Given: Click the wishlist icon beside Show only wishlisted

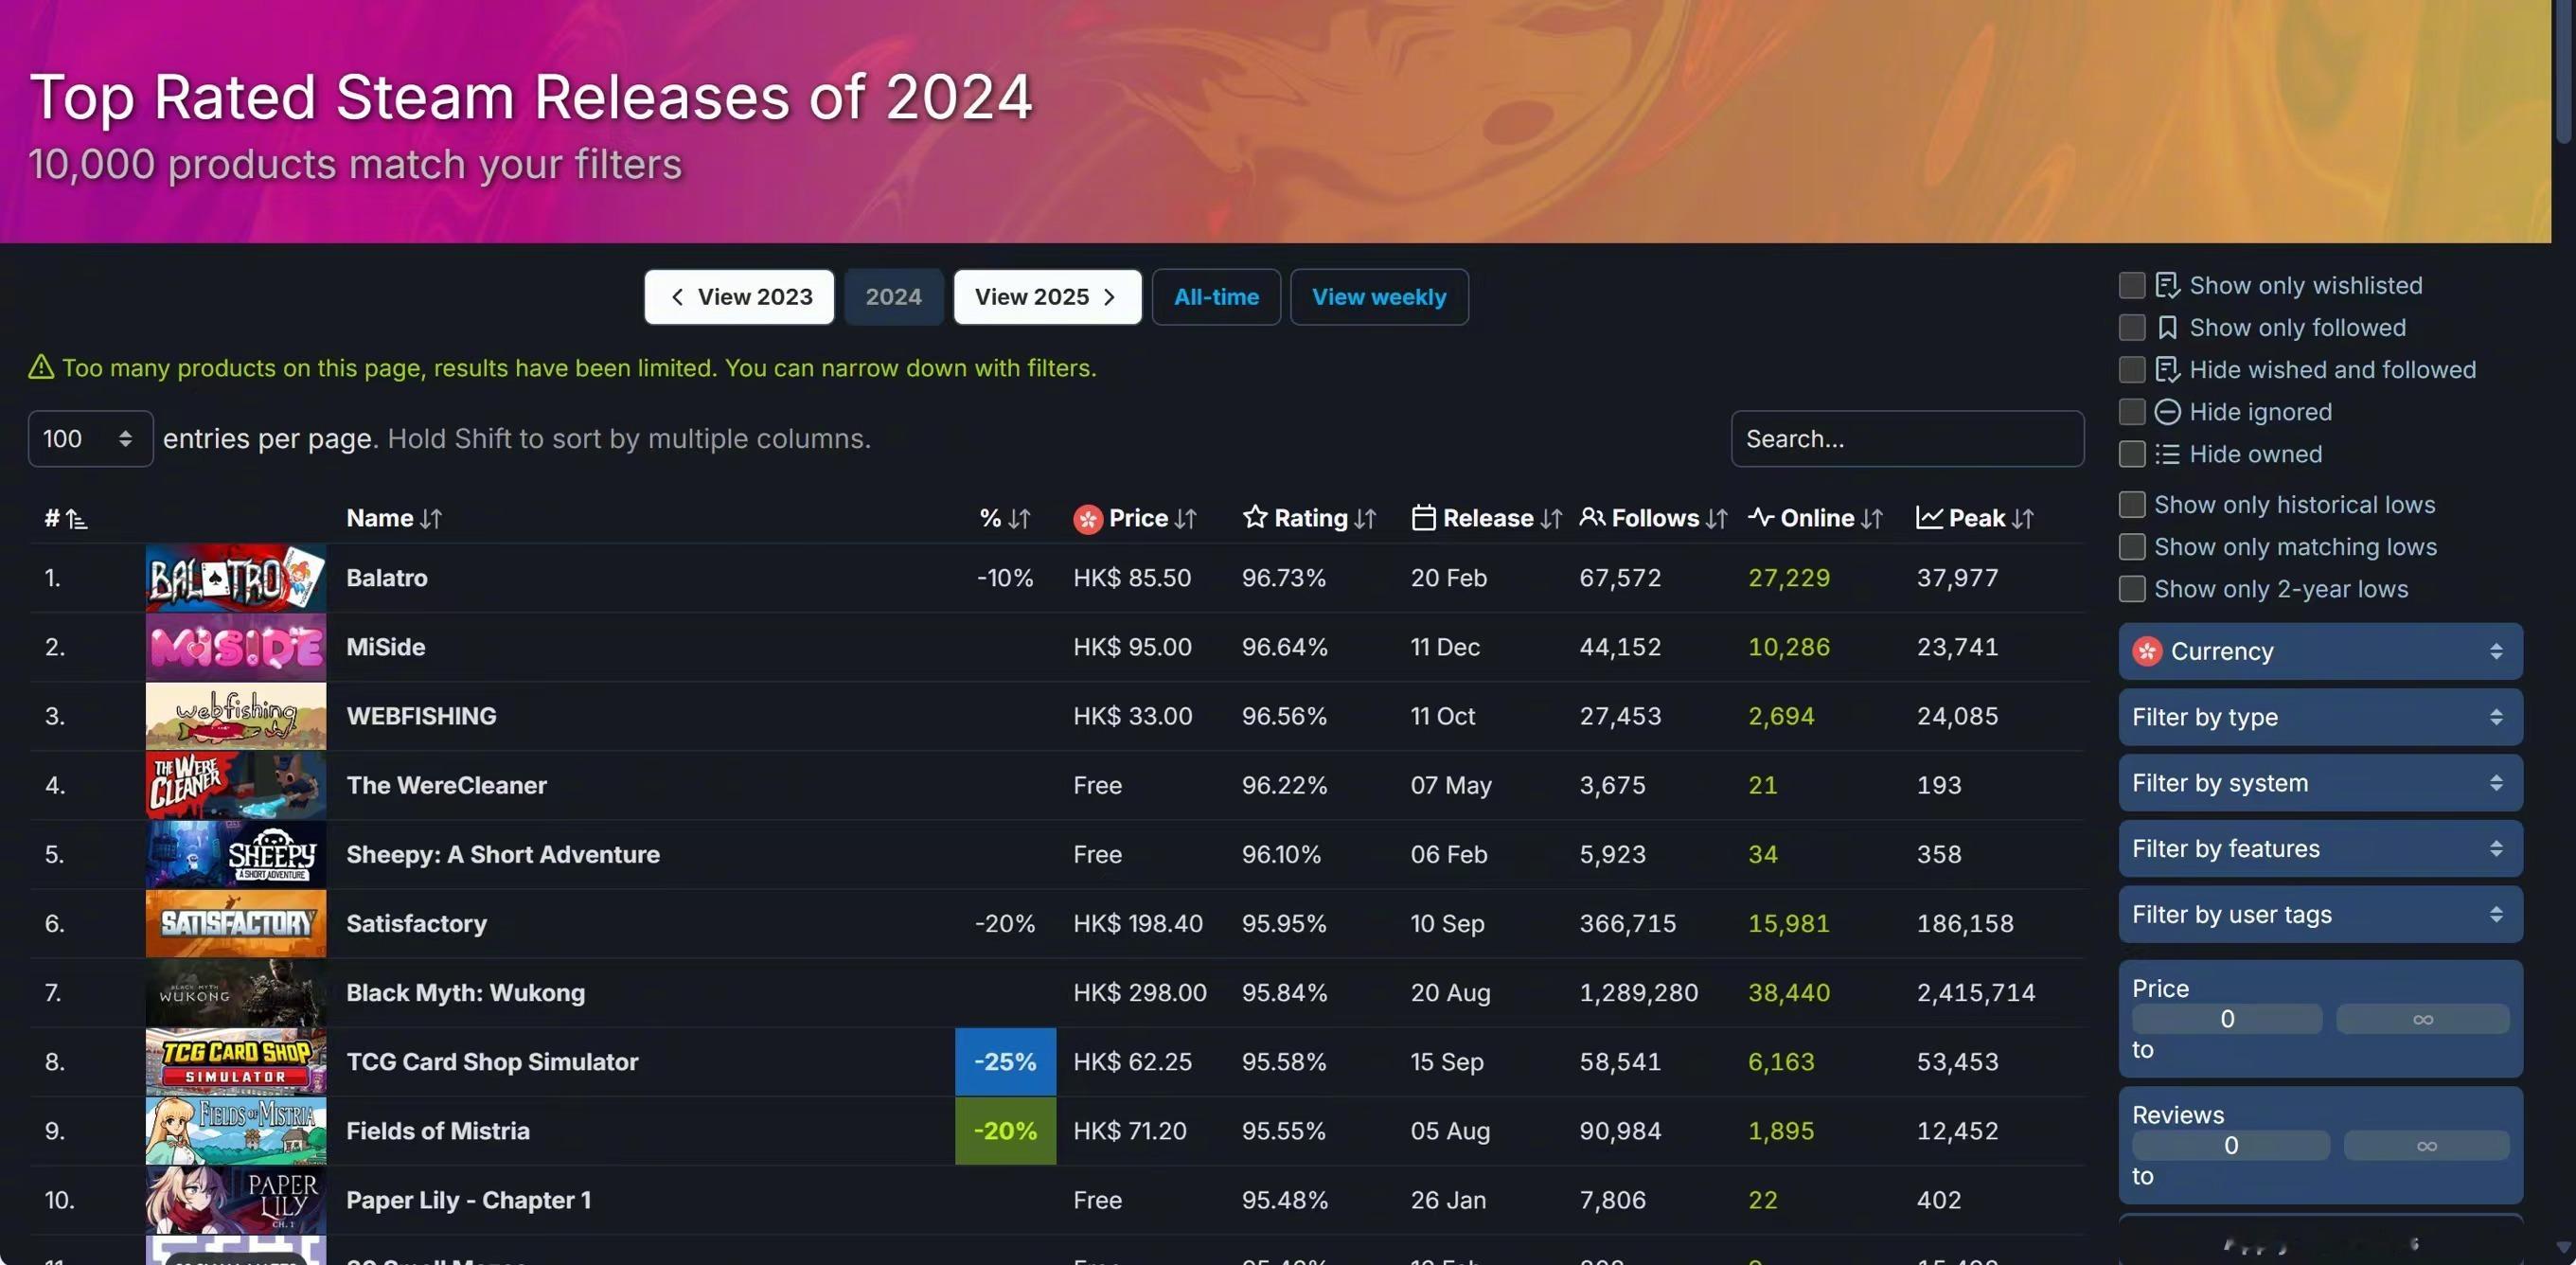Looking at the screenshot, I should [x=2167, y=285].
